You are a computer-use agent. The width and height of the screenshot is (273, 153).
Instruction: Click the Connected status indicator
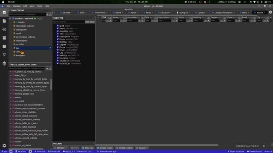click(54, 151)
